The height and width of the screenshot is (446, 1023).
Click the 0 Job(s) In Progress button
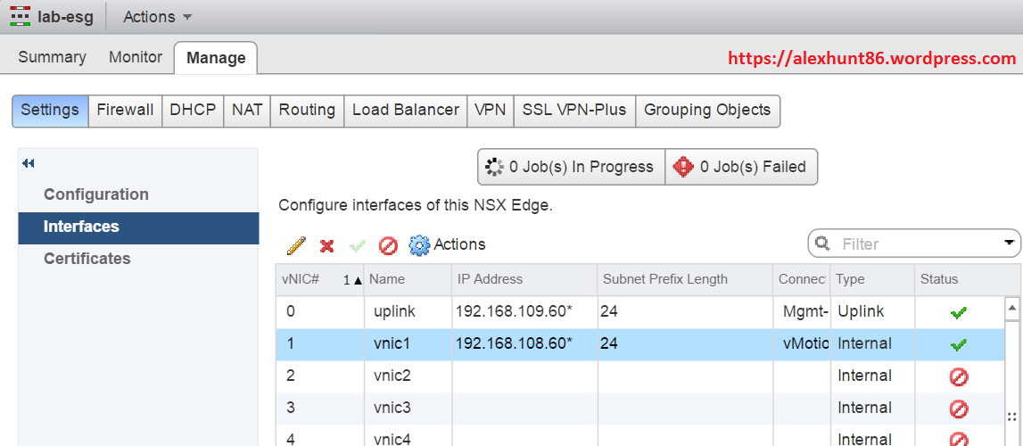[x=571, y=167]
